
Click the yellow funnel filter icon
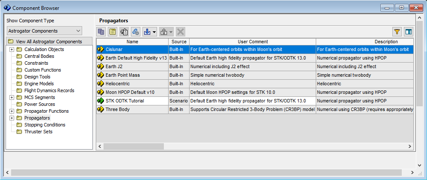point(397,31)
